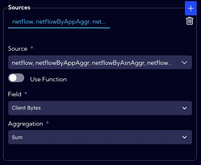Open the Field dropdown showing Client Bytes
This screenshot has height=165, width=201.
click(100, 108)
